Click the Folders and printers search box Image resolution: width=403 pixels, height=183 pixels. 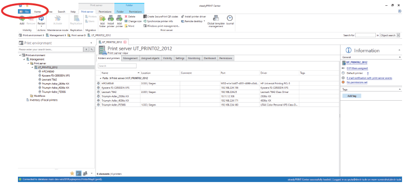coord(117,66)
